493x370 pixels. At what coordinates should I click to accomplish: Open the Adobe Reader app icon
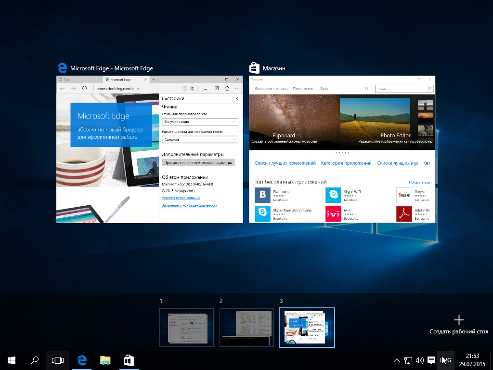(404, 214)
